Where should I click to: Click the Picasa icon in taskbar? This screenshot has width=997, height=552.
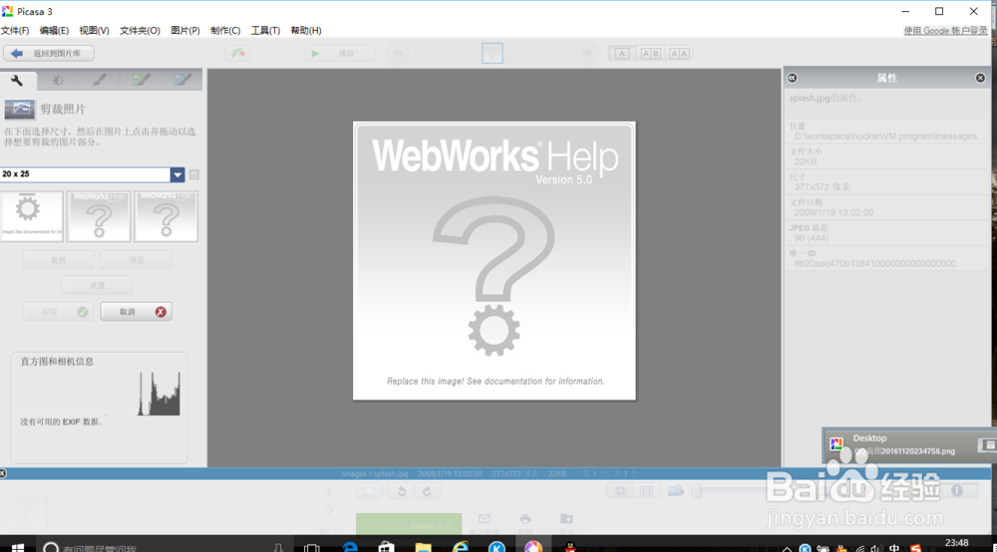pyautogui.click(x=533, y=547)
